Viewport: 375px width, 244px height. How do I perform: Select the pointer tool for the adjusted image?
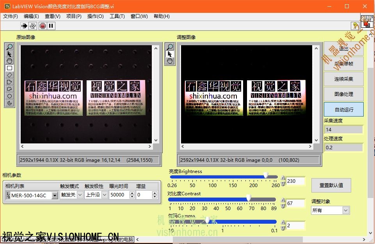[x=170, y=54]
